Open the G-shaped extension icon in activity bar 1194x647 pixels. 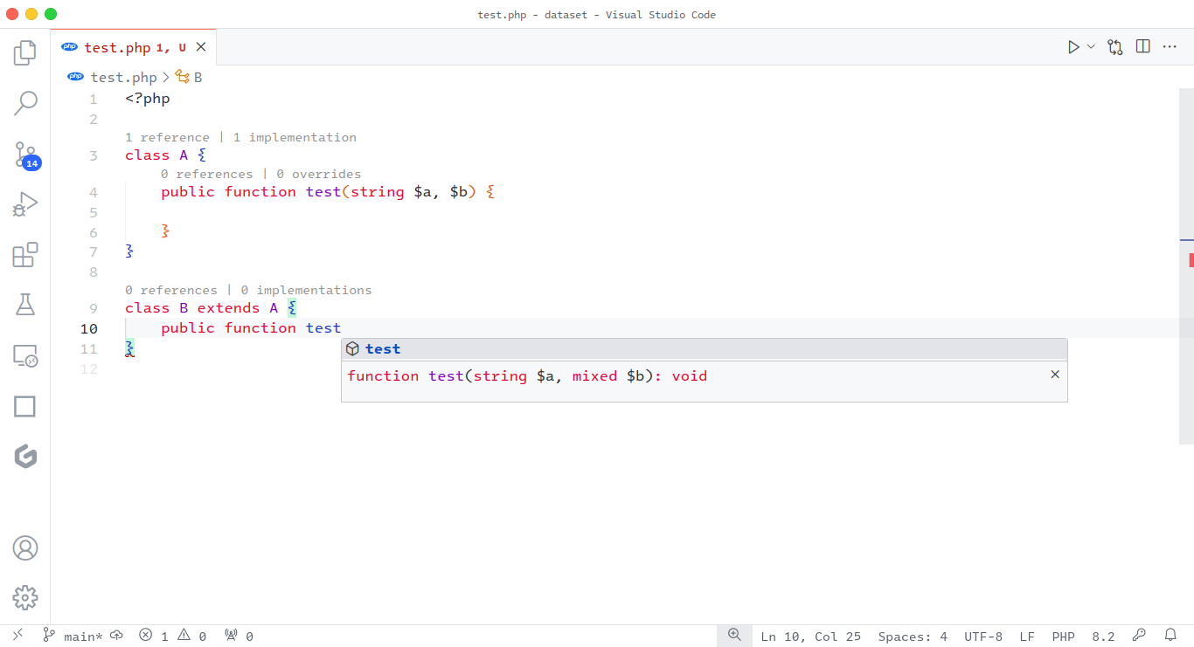[25, 456]
